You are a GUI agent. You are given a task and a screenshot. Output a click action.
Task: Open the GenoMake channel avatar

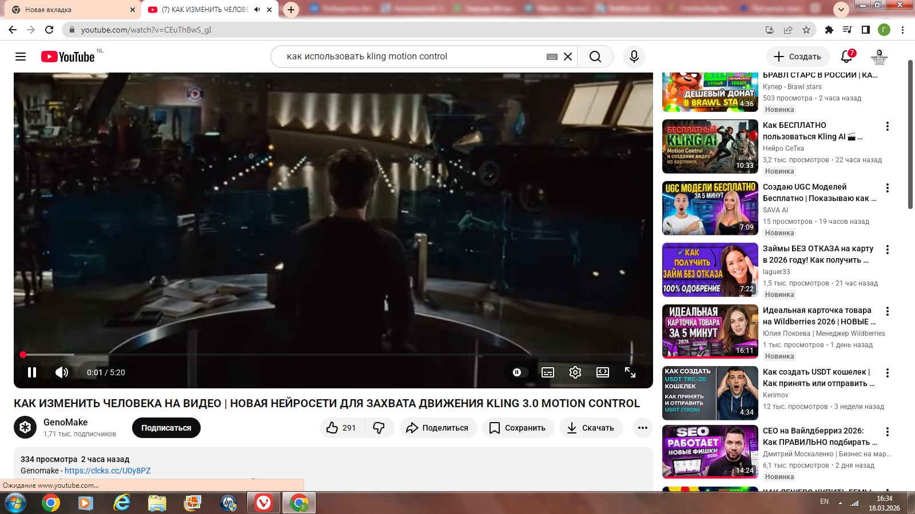25,428
